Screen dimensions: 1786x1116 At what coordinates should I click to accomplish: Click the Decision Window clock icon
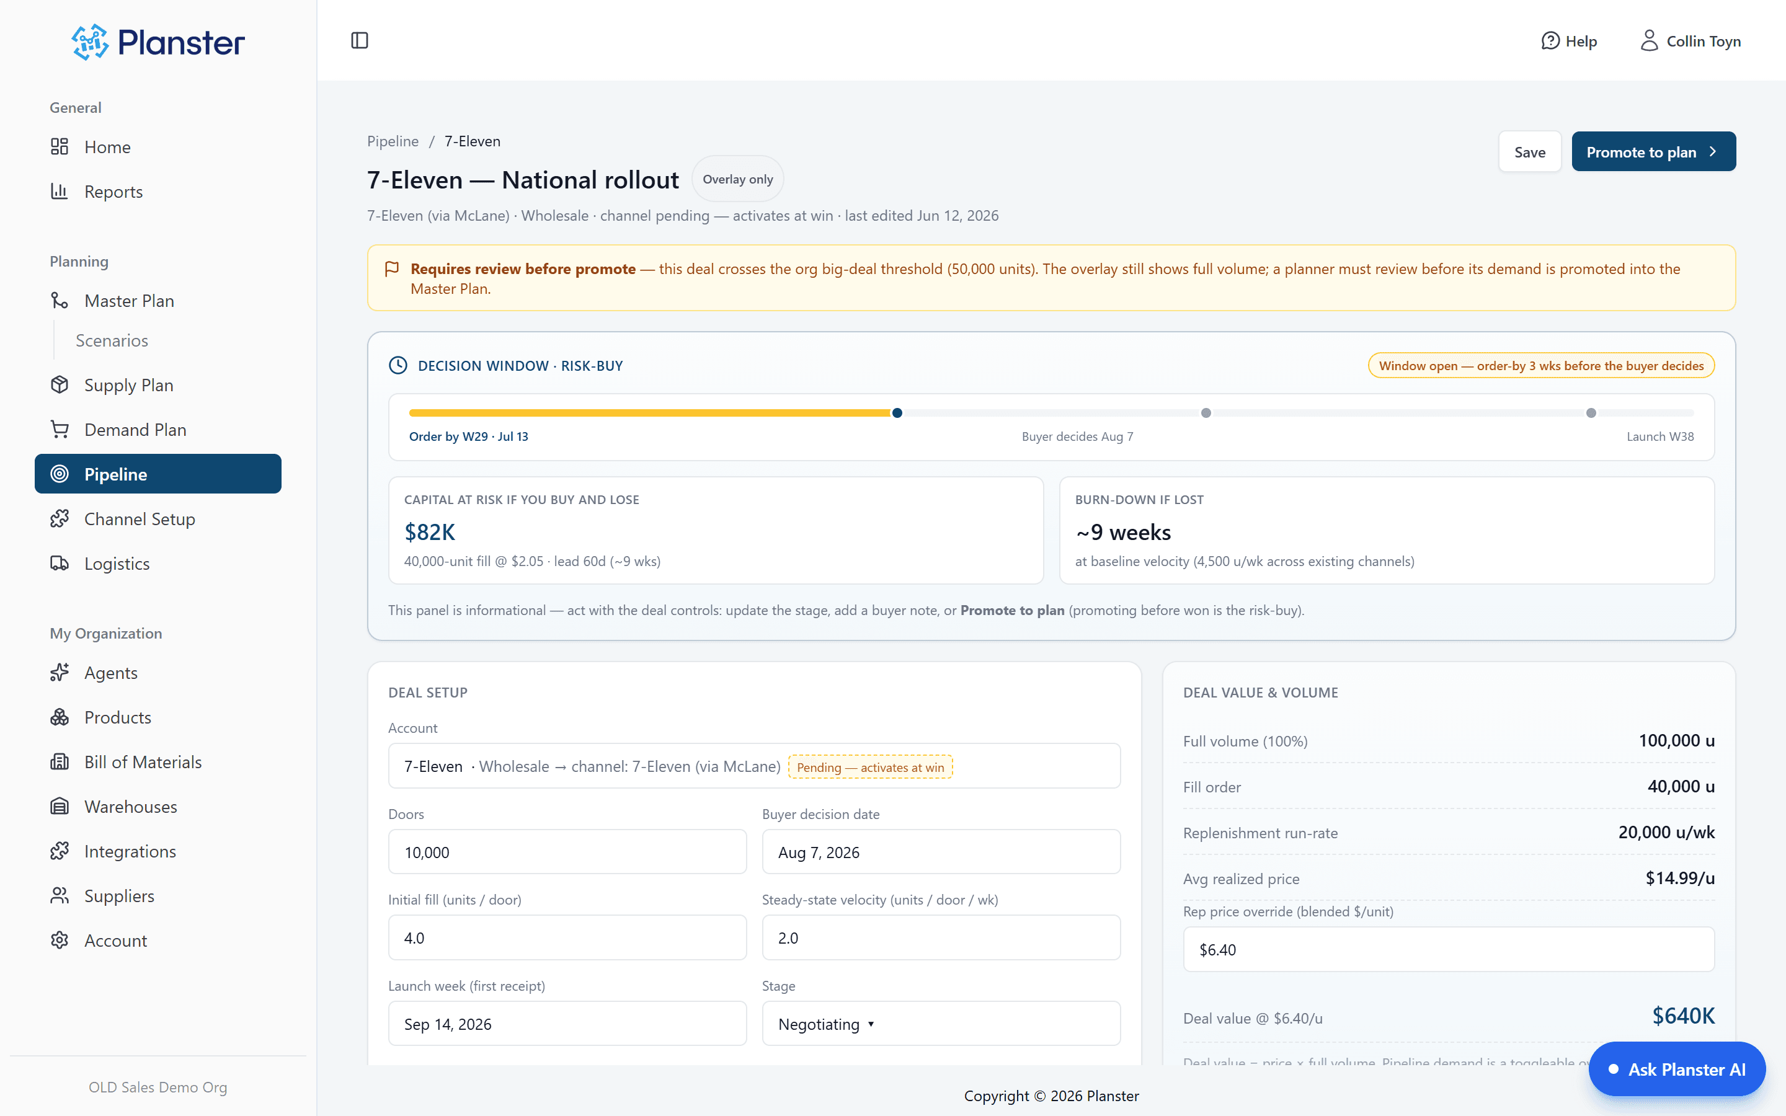coord(398,365)
